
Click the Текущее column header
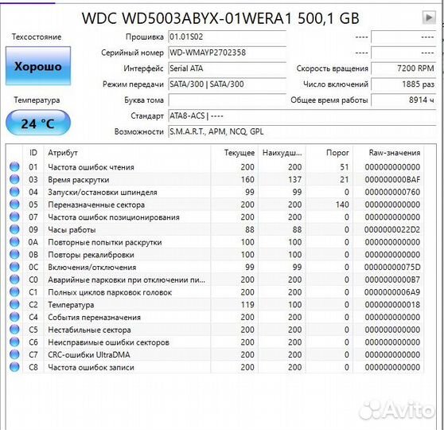pyautogui.click(x=235, y=153)
